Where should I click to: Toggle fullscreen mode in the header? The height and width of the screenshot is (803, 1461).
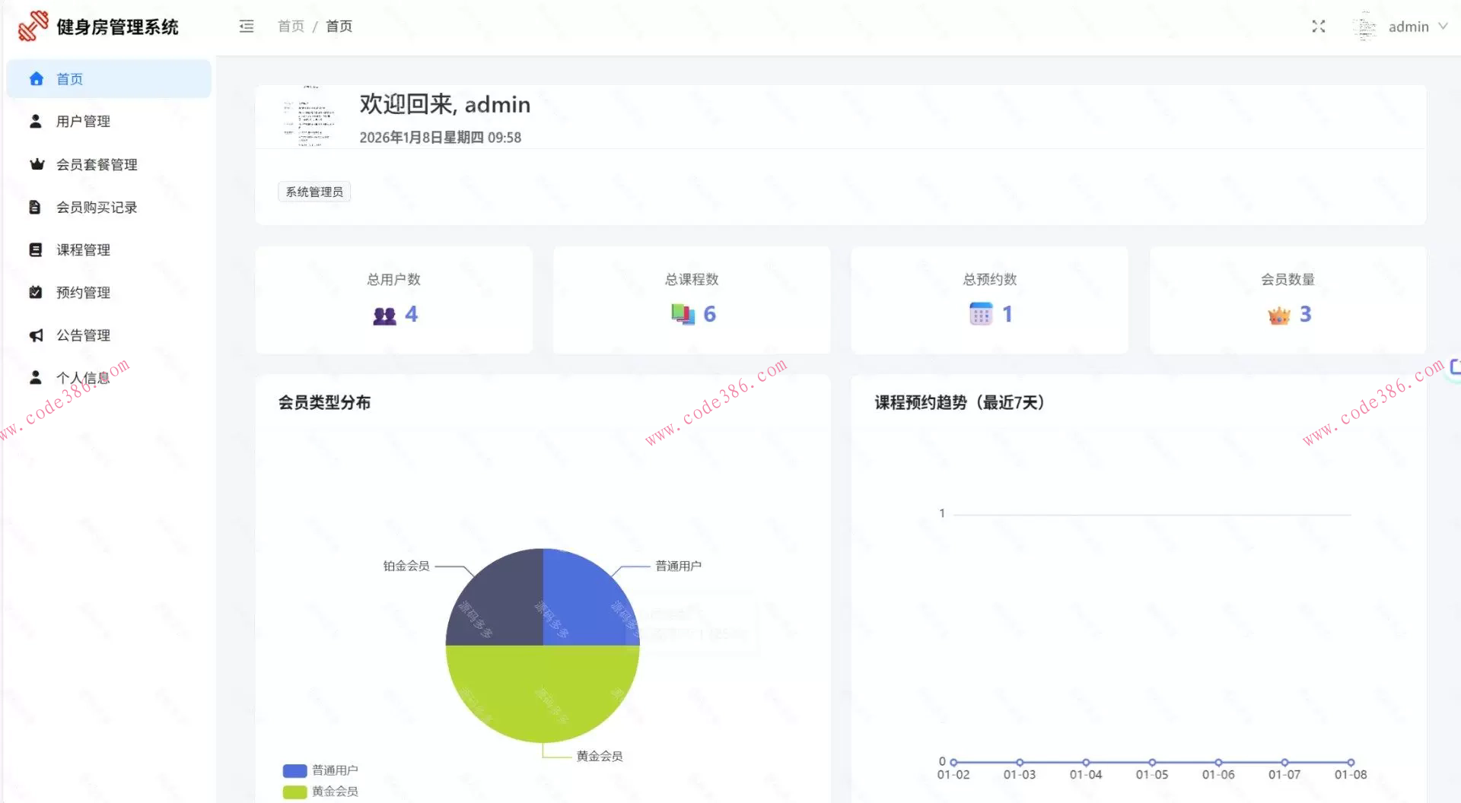click(1319, 26)
